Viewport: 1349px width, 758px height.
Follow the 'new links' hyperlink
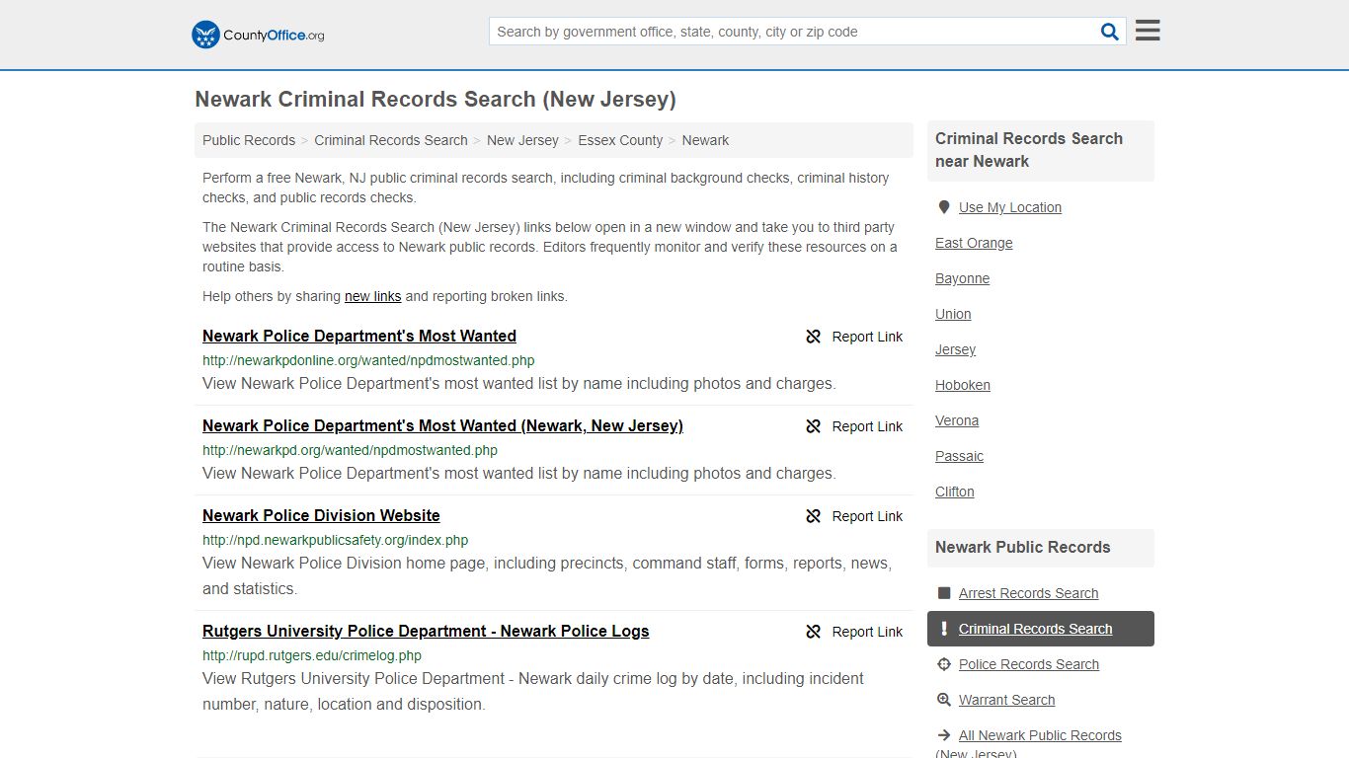(x=372, y=296)
